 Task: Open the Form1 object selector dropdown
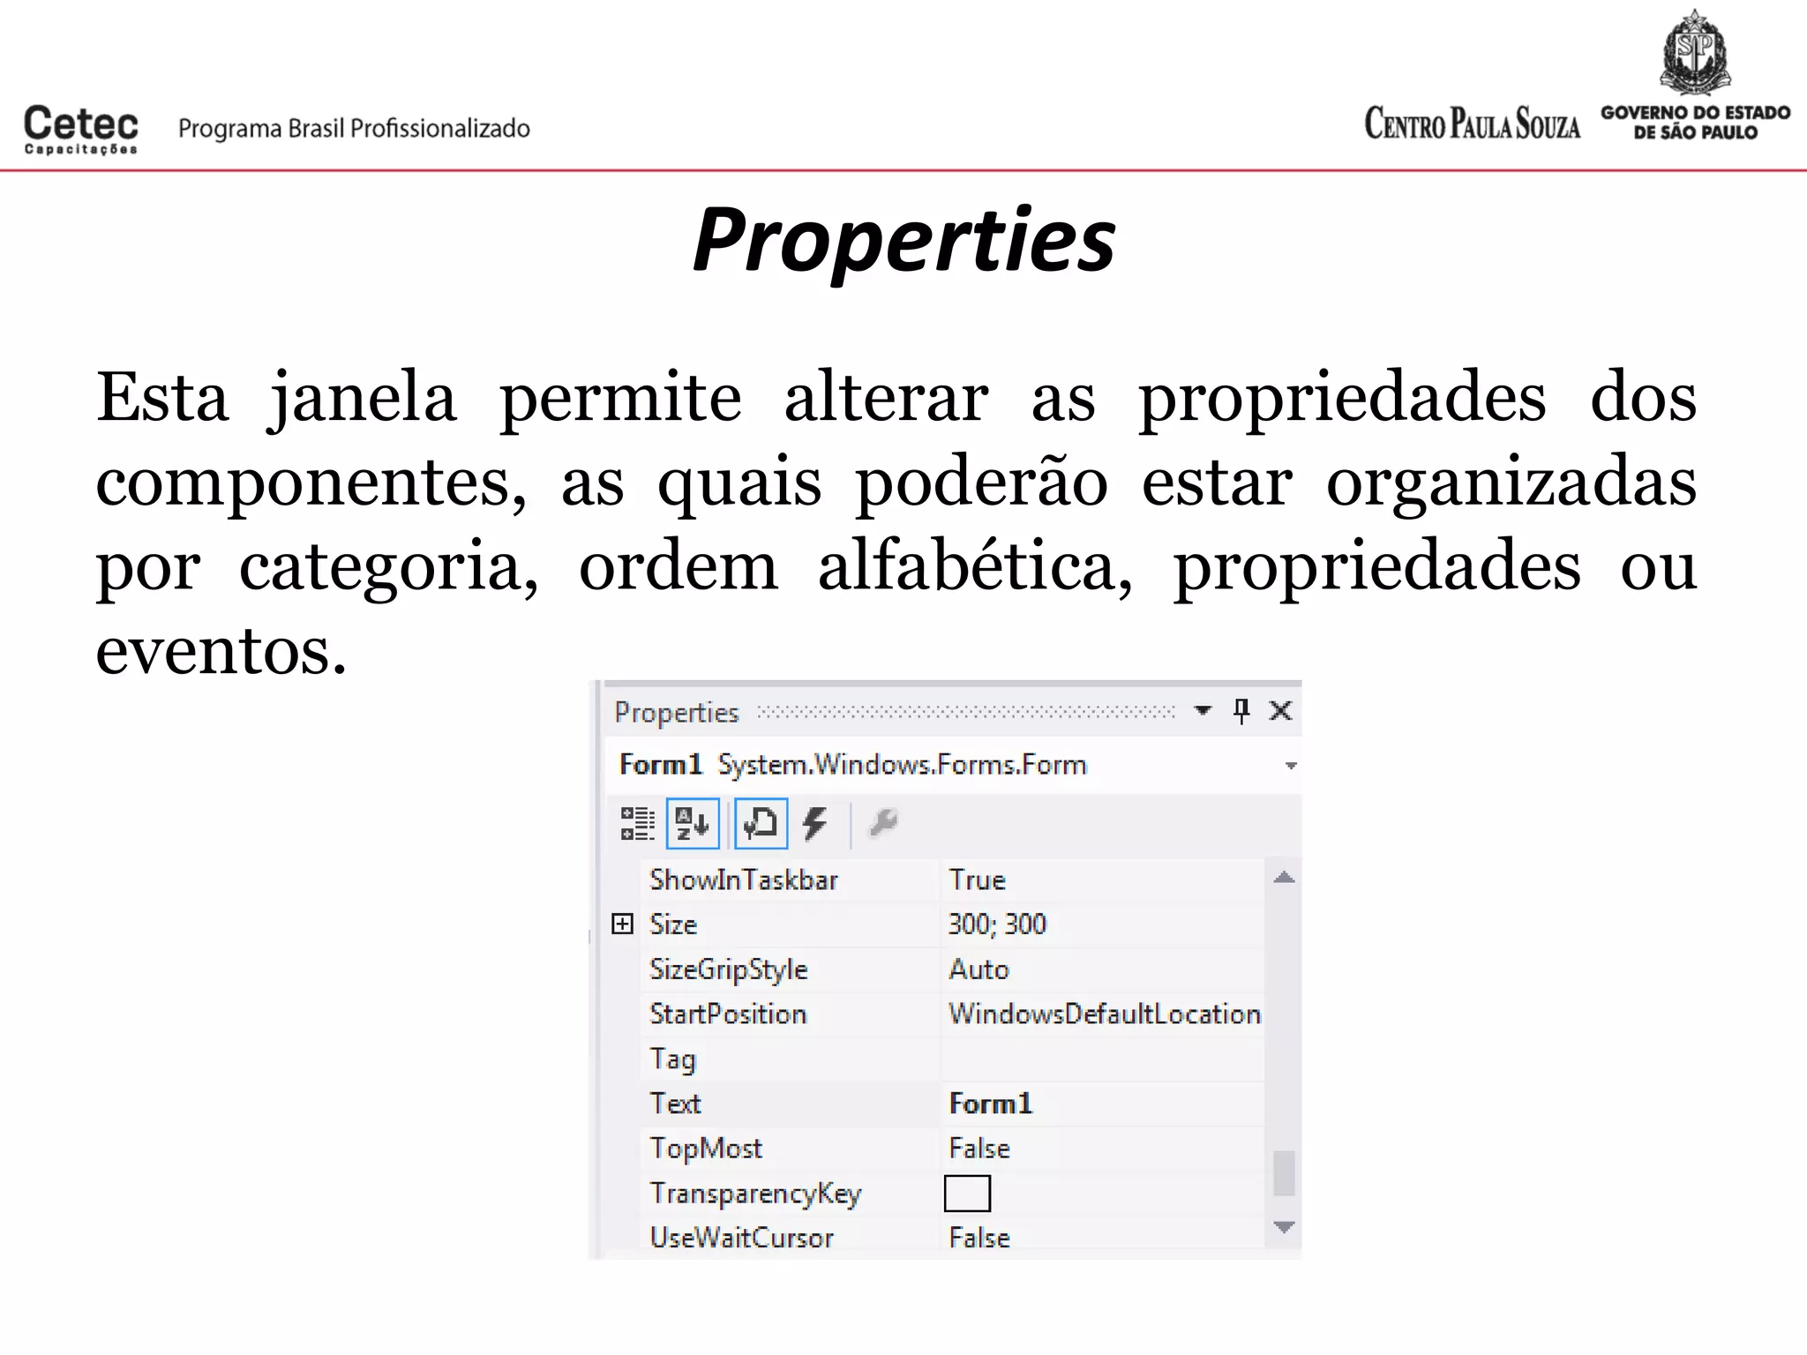point(1291,766)
